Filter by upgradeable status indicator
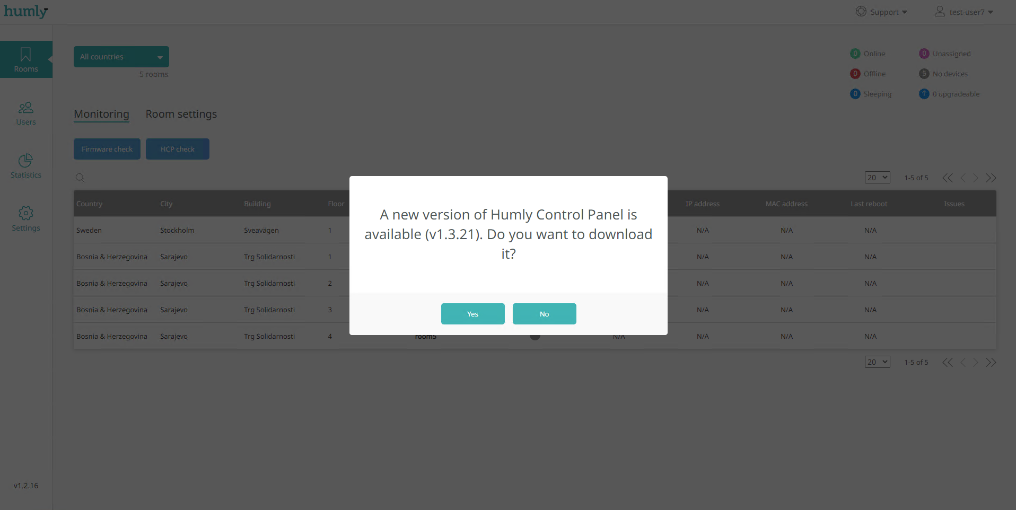Screen dimensions: 1016x510 click(949, 94)
